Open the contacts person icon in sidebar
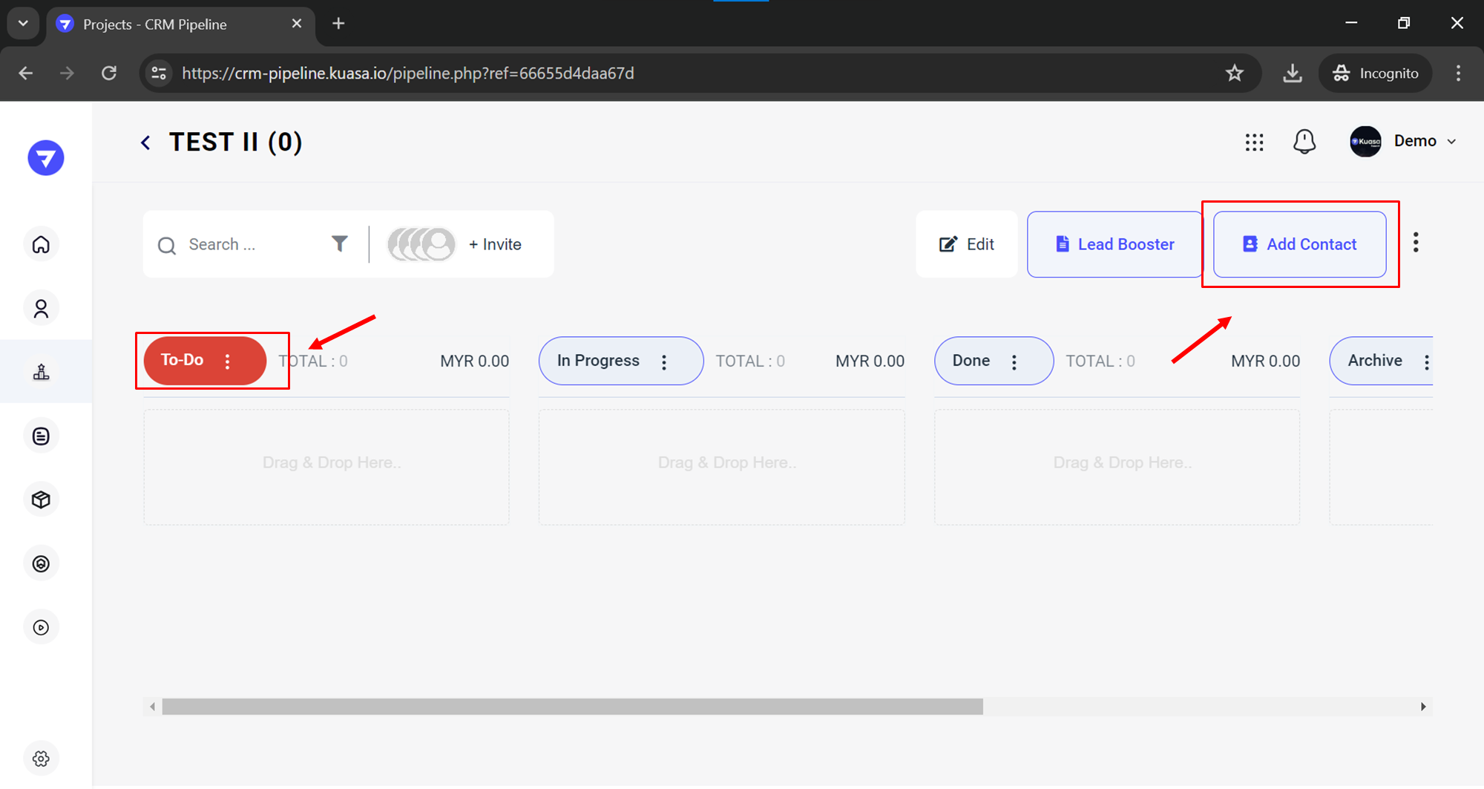 pos(42,308)
